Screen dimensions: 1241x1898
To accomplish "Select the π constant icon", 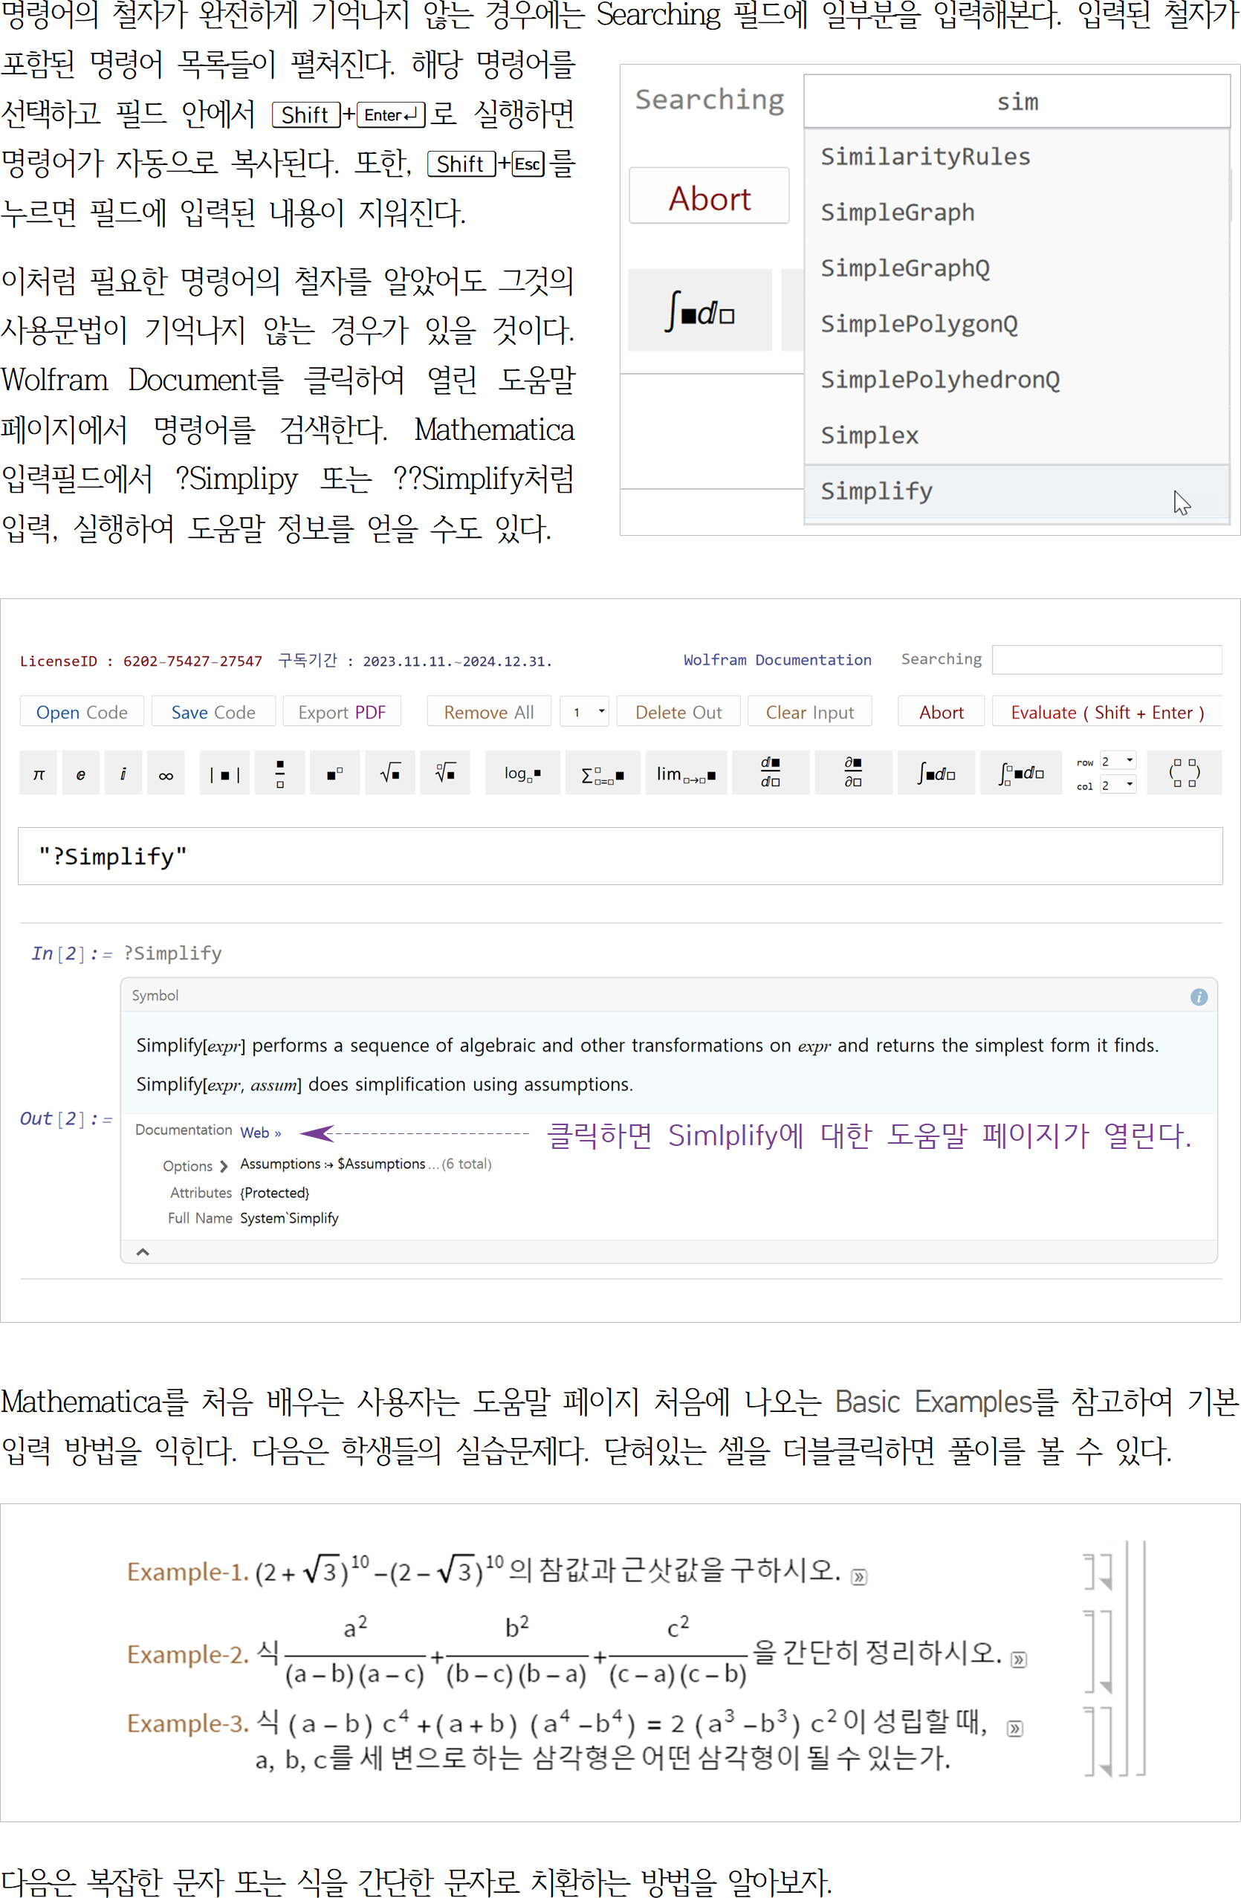I will click(37, 772).
